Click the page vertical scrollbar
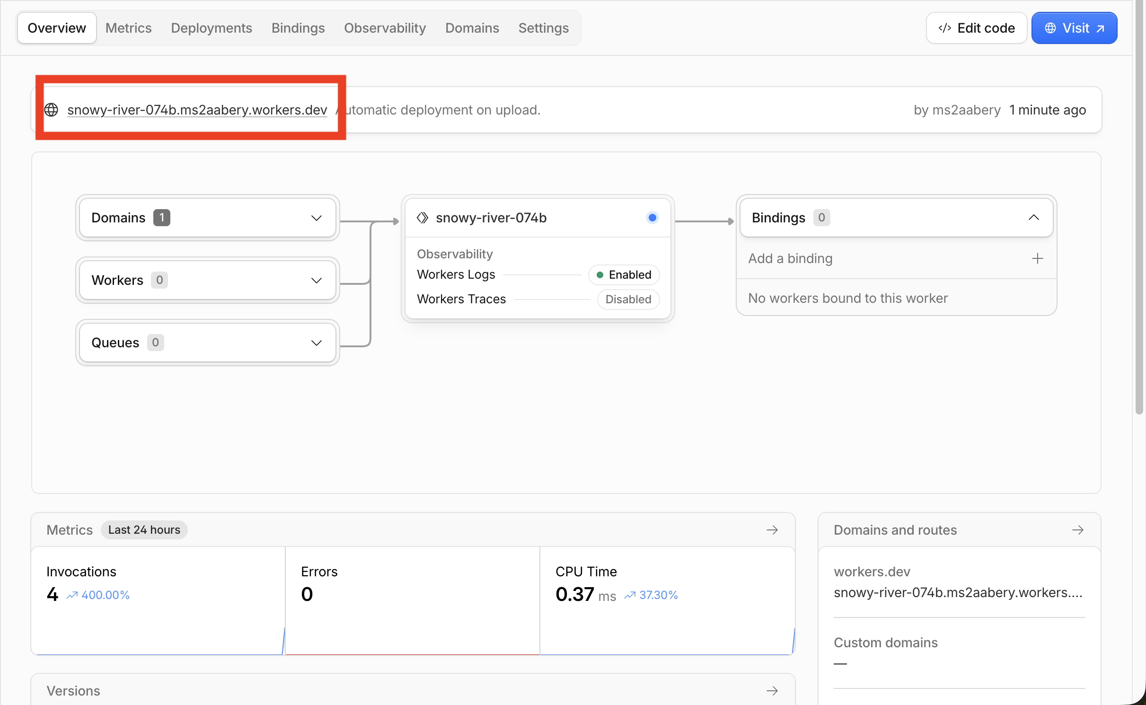The width and height of the screenshot is (1146, 705). point(1139,208)
